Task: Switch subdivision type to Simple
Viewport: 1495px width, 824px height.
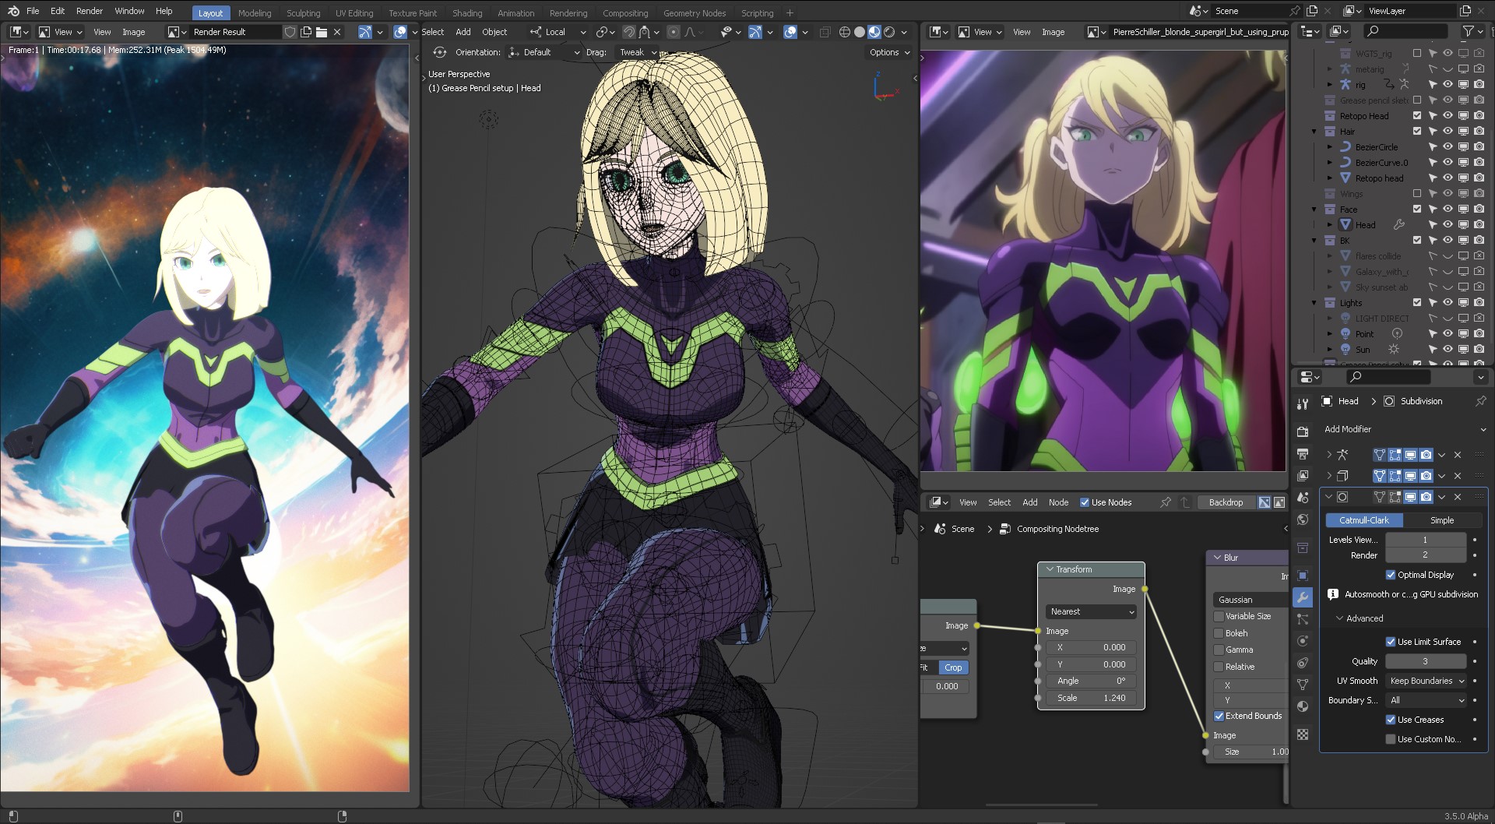Action: click(x=1442, y=519)
